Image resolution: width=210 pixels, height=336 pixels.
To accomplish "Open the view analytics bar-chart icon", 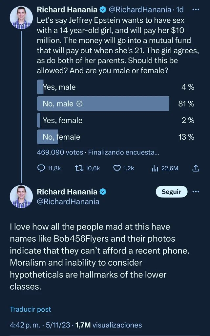I will 155,168.
